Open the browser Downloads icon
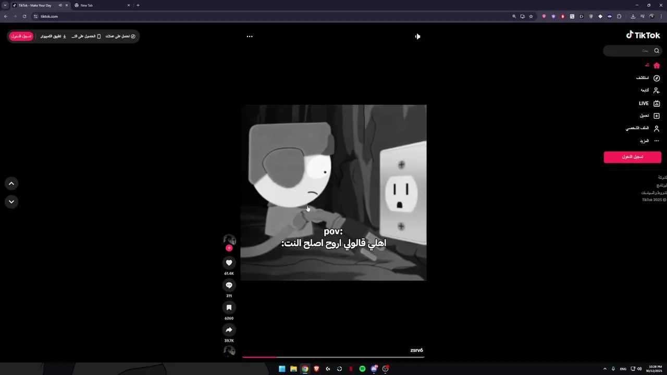Screen dimensions: 667x375 tap(633, 16)
